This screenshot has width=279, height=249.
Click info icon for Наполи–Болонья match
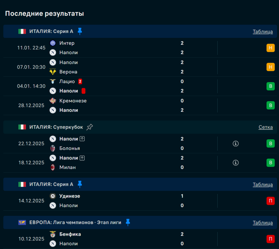pos(236,143)
